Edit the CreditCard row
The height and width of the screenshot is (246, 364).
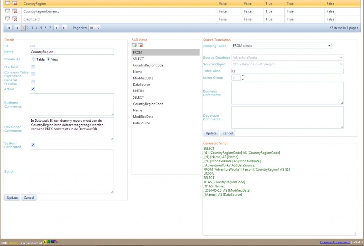7,19
